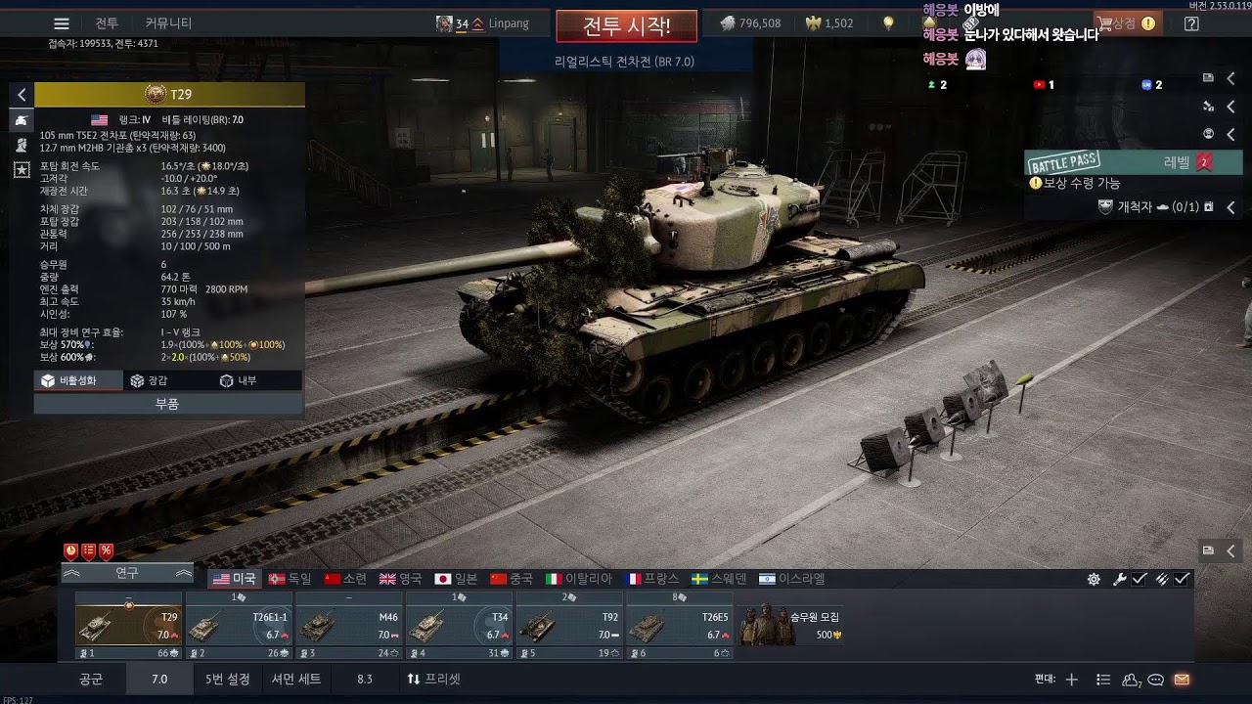The width and height of the screenshot is (1252, 704).
Task: Select the T92 crew slot
Action: click(568, 626)
